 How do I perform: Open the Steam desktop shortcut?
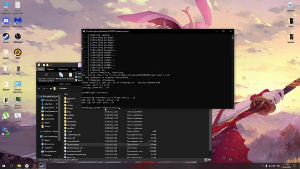tap(6, 37)
